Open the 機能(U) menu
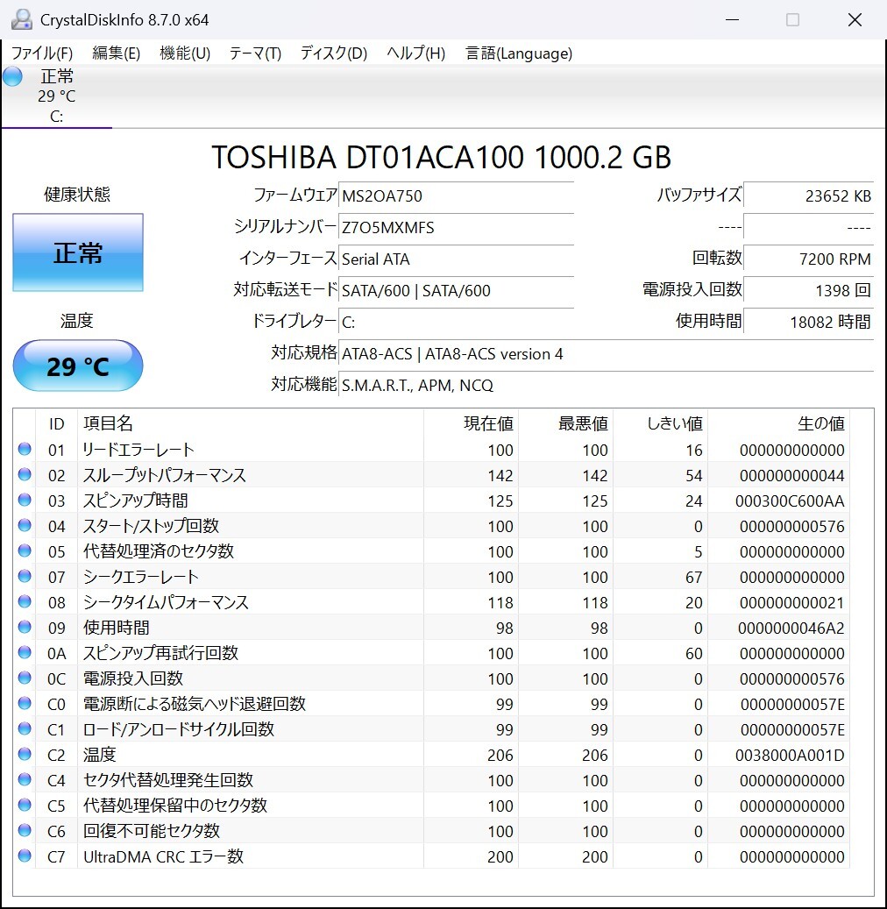This screenshot has height=909, width=887. [184, 53]
